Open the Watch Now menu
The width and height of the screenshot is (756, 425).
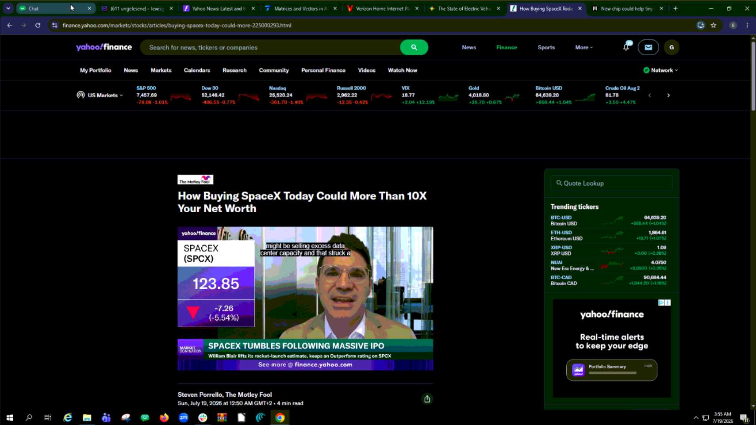click(403, 70)
